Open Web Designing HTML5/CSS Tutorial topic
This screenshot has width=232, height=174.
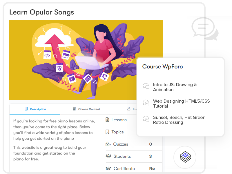[182, 104]
